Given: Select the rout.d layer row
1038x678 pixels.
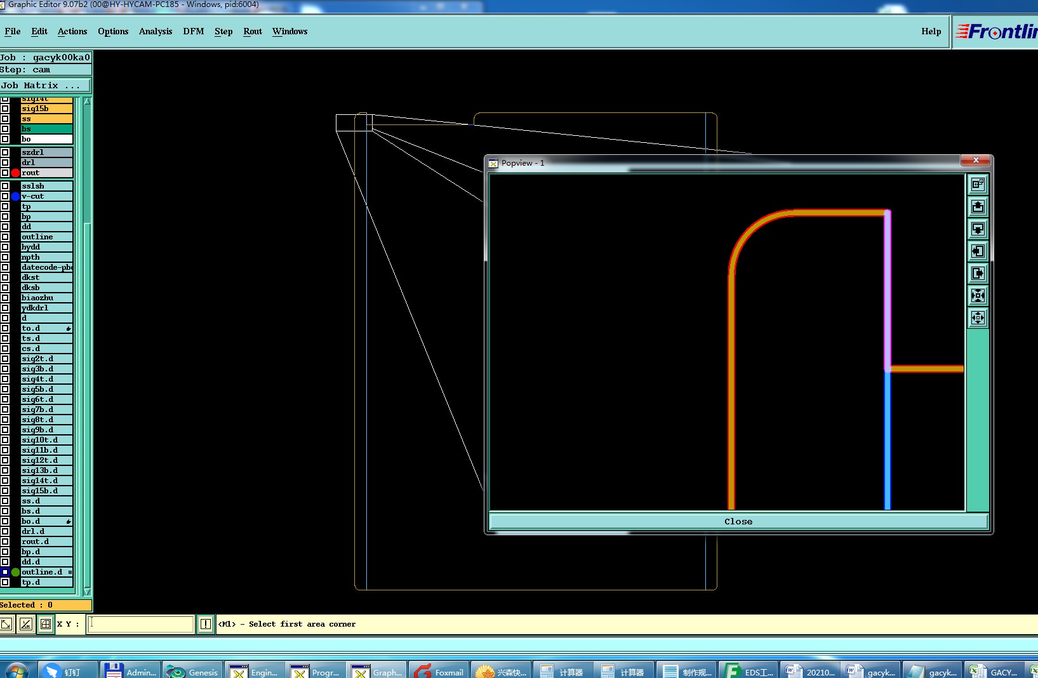Looking at the screenshot, I should [x=47, y=542].
